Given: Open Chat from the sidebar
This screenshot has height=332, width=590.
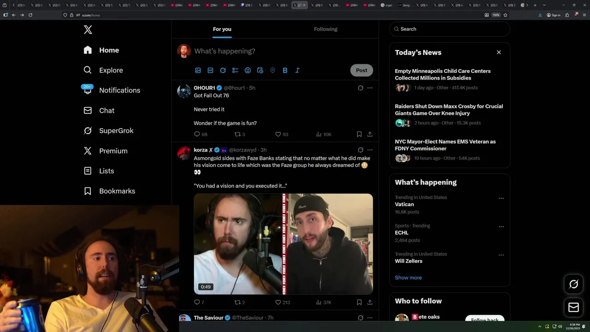Looking at the screenshot, I should click(x=99, y=111).
